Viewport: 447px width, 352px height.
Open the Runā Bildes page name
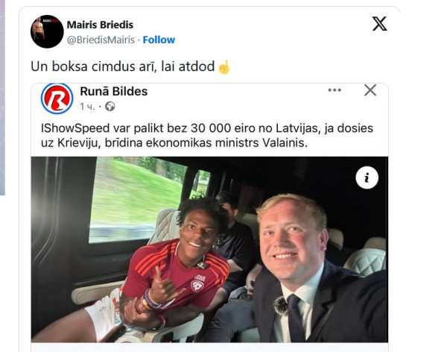coord(114,91)
